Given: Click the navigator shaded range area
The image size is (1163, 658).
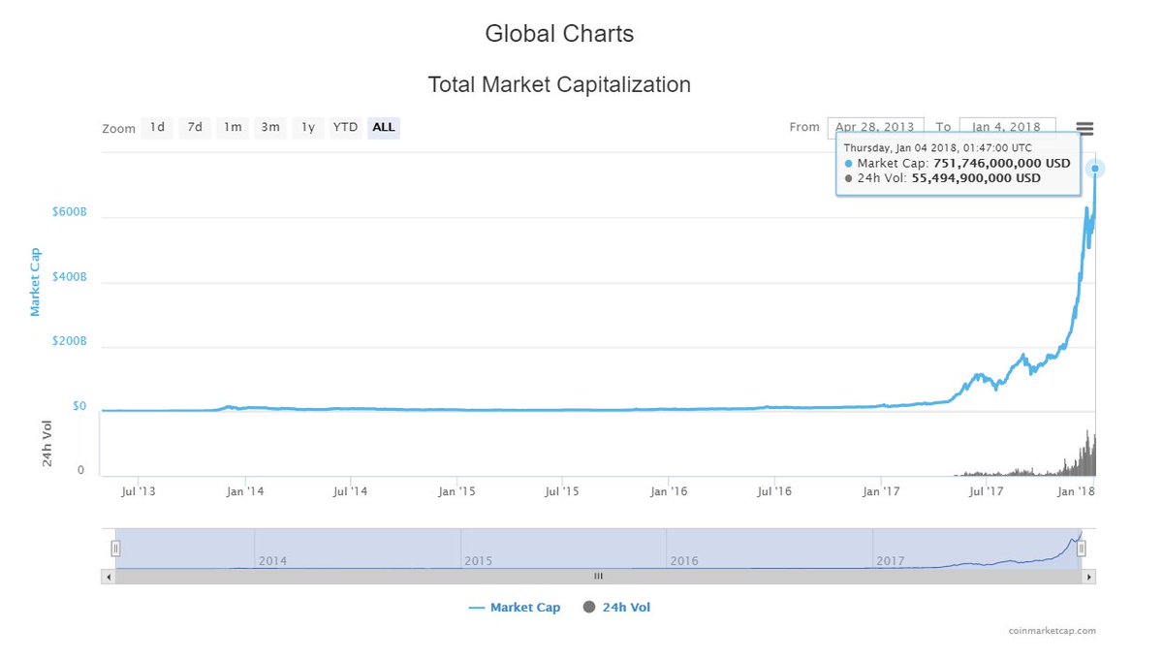Looking at the screenshot, I should coord(598,548).
